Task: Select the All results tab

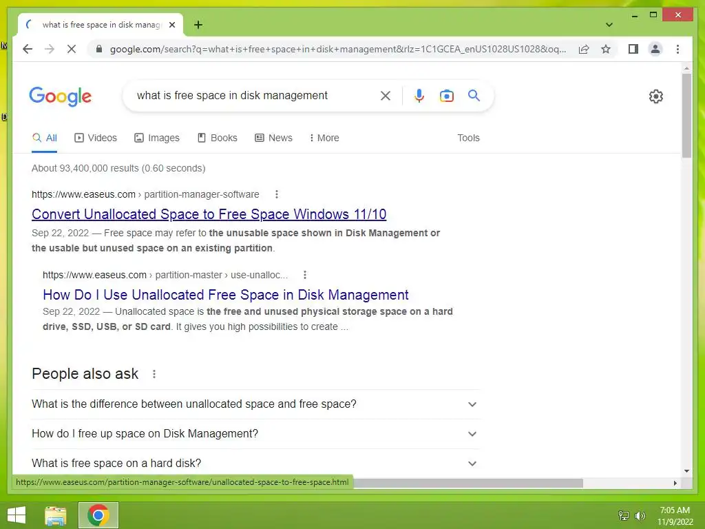Action: (x=45, y=138)
